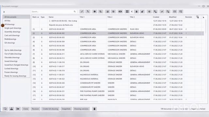This screenshot has width=209, height=117.
Task: Click the toolbar icon left of the up-to-date icon
Action: (x=101, y=12)
